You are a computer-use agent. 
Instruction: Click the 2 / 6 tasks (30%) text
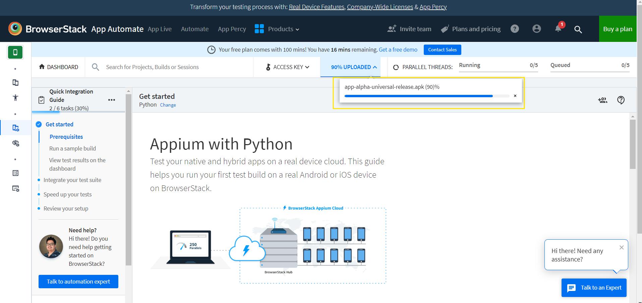point(69,108)
